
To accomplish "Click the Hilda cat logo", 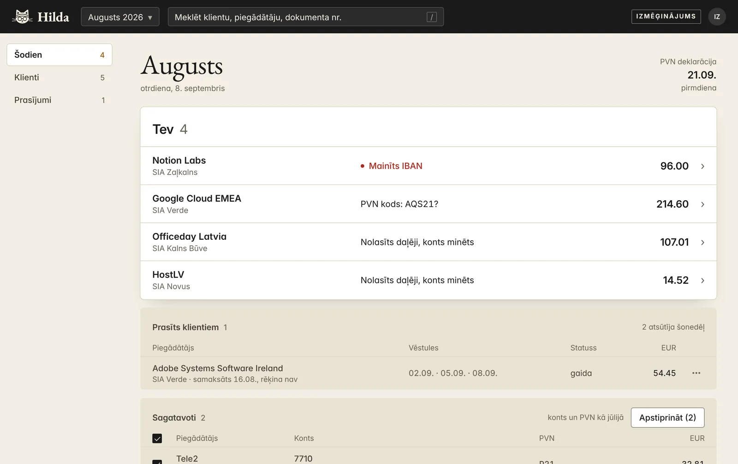I will pos(22,17).
